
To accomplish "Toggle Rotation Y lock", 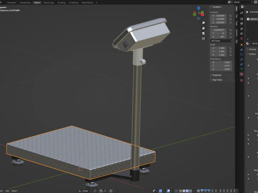I will pos(230,33).
